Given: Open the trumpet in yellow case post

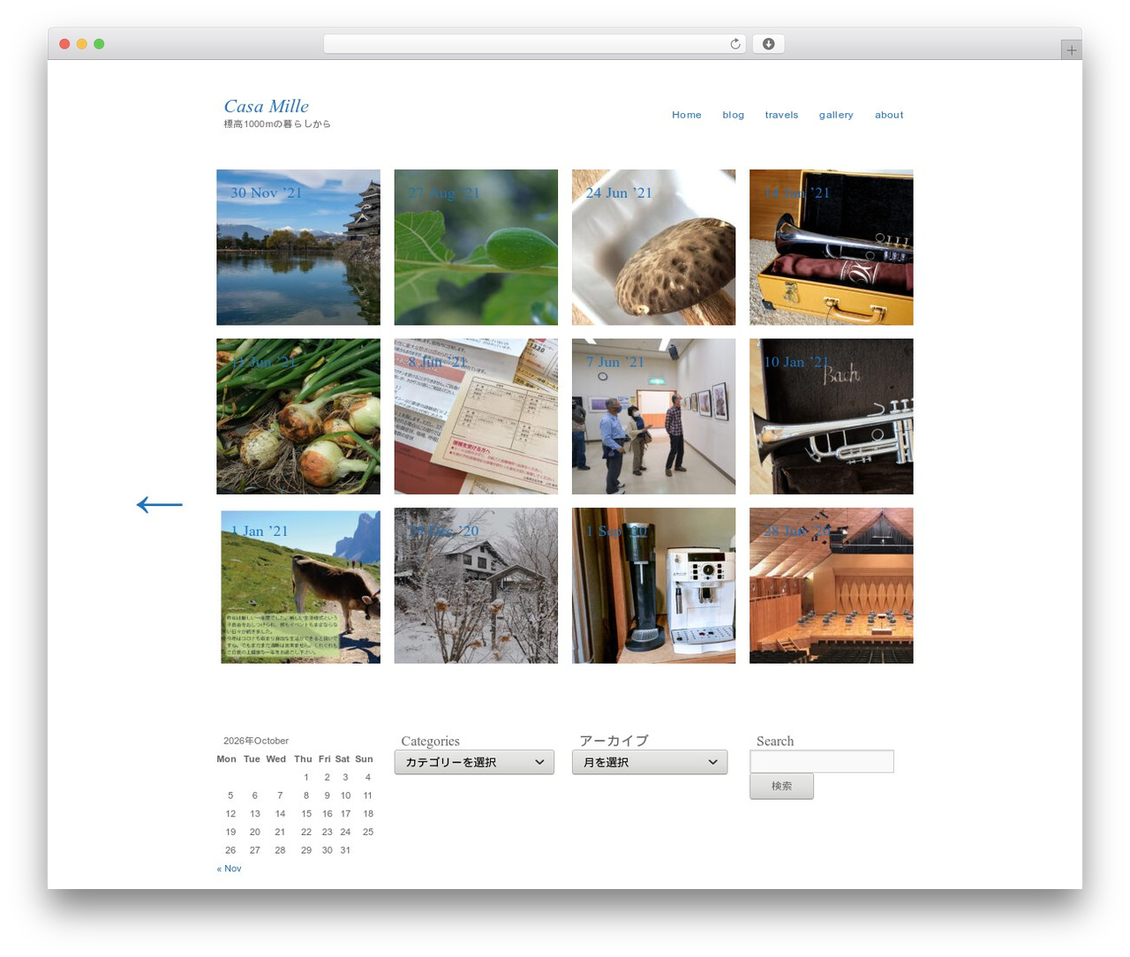Looking at the screenshot, I should click(x=832, y=247).
